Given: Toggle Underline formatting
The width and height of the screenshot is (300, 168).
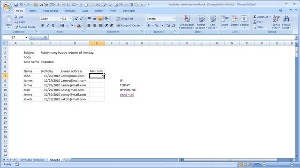Looking at the screenshot, I should (x=53, y=25).
